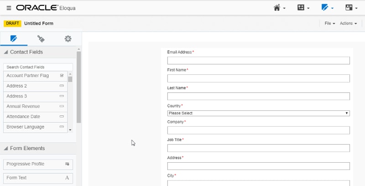This screenshot has height=186, width=365.
Task: Open the gear settings tab
Action: tap(68, 39)
